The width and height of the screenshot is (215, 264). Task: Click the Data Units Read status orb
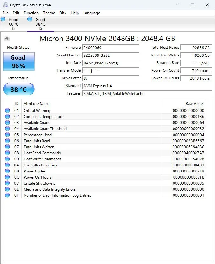(x=7, y=141)
